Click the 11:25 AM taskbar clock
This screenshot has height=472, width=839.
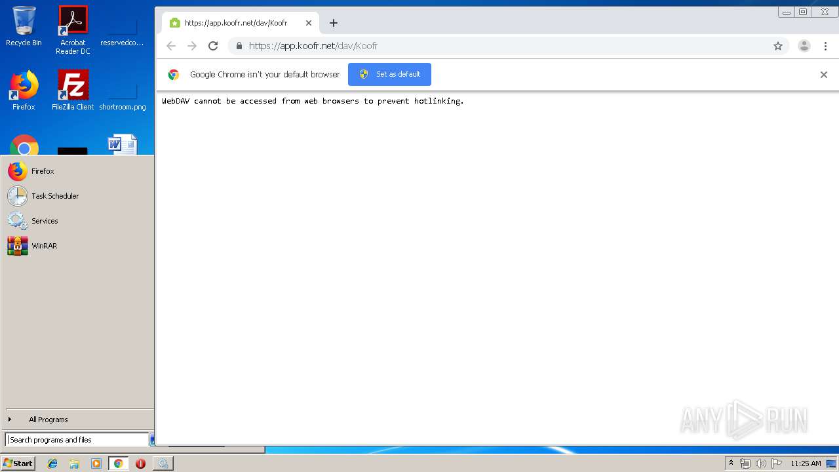tap(806, 463)
